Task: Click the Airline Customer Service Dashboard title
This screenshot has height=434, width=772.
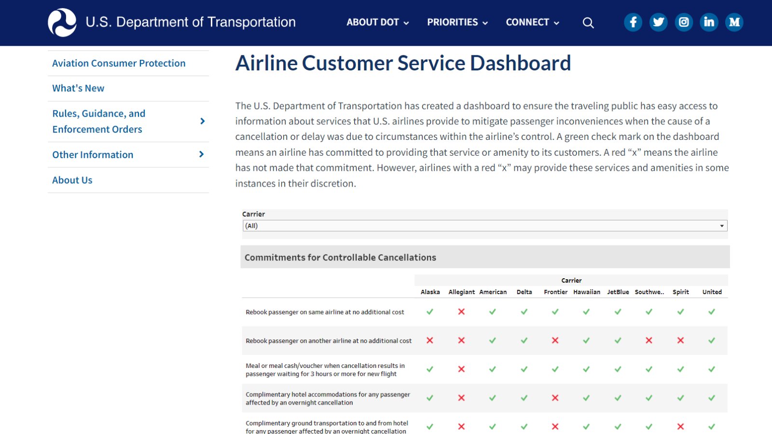Action: point(403,63)
